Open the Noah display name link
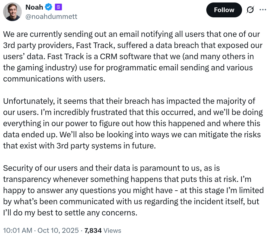 [x=34, y=7]
